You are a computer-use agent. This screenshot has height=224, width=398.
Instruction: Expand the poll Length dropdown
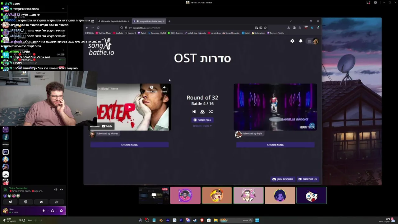tap(202, 126)
